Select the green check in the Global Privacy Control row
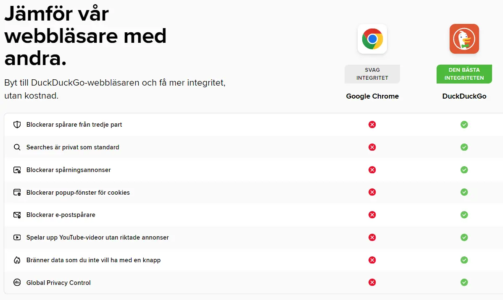Viewport: 503px width, 300px height. pos(464,282)
